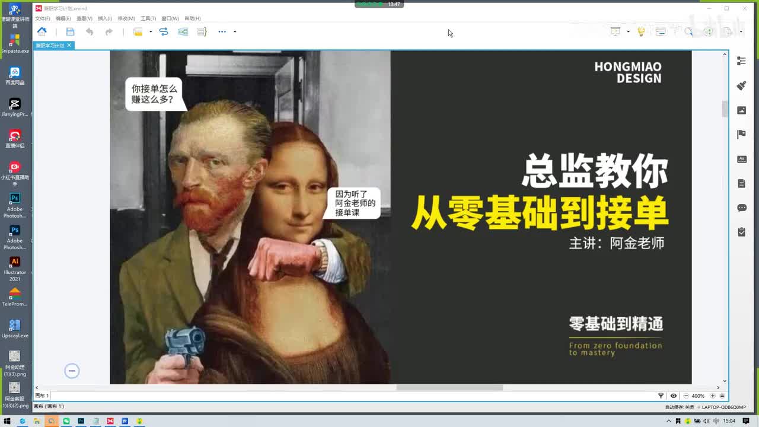Open the 文件(F) menu

point(42,18)
